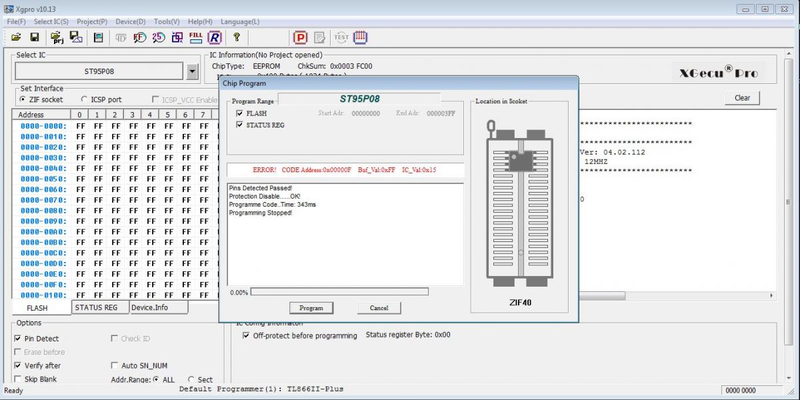Run the FF blank check icon
Screen dimensions: 800x400
pyautogui.click(x=139, y=37)
